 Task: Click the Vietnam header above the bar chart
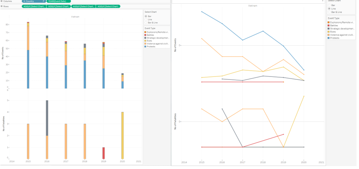(x=75, y=17)
